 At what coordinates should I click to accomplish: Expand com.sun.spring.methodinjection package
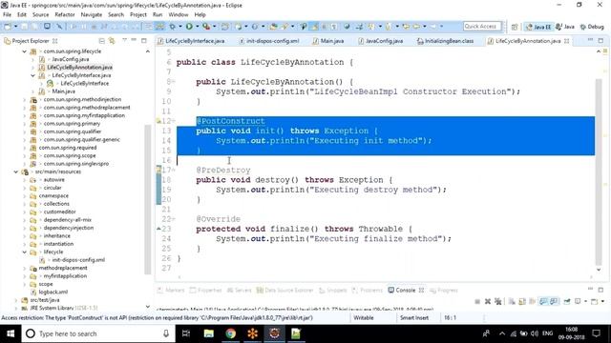[x=25, y=99]
